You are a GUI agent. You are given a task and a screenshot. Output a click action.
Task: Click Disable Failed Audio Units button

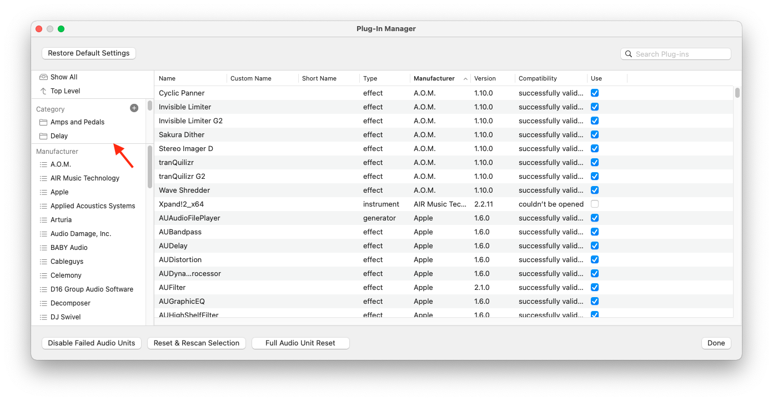point(92,343)
